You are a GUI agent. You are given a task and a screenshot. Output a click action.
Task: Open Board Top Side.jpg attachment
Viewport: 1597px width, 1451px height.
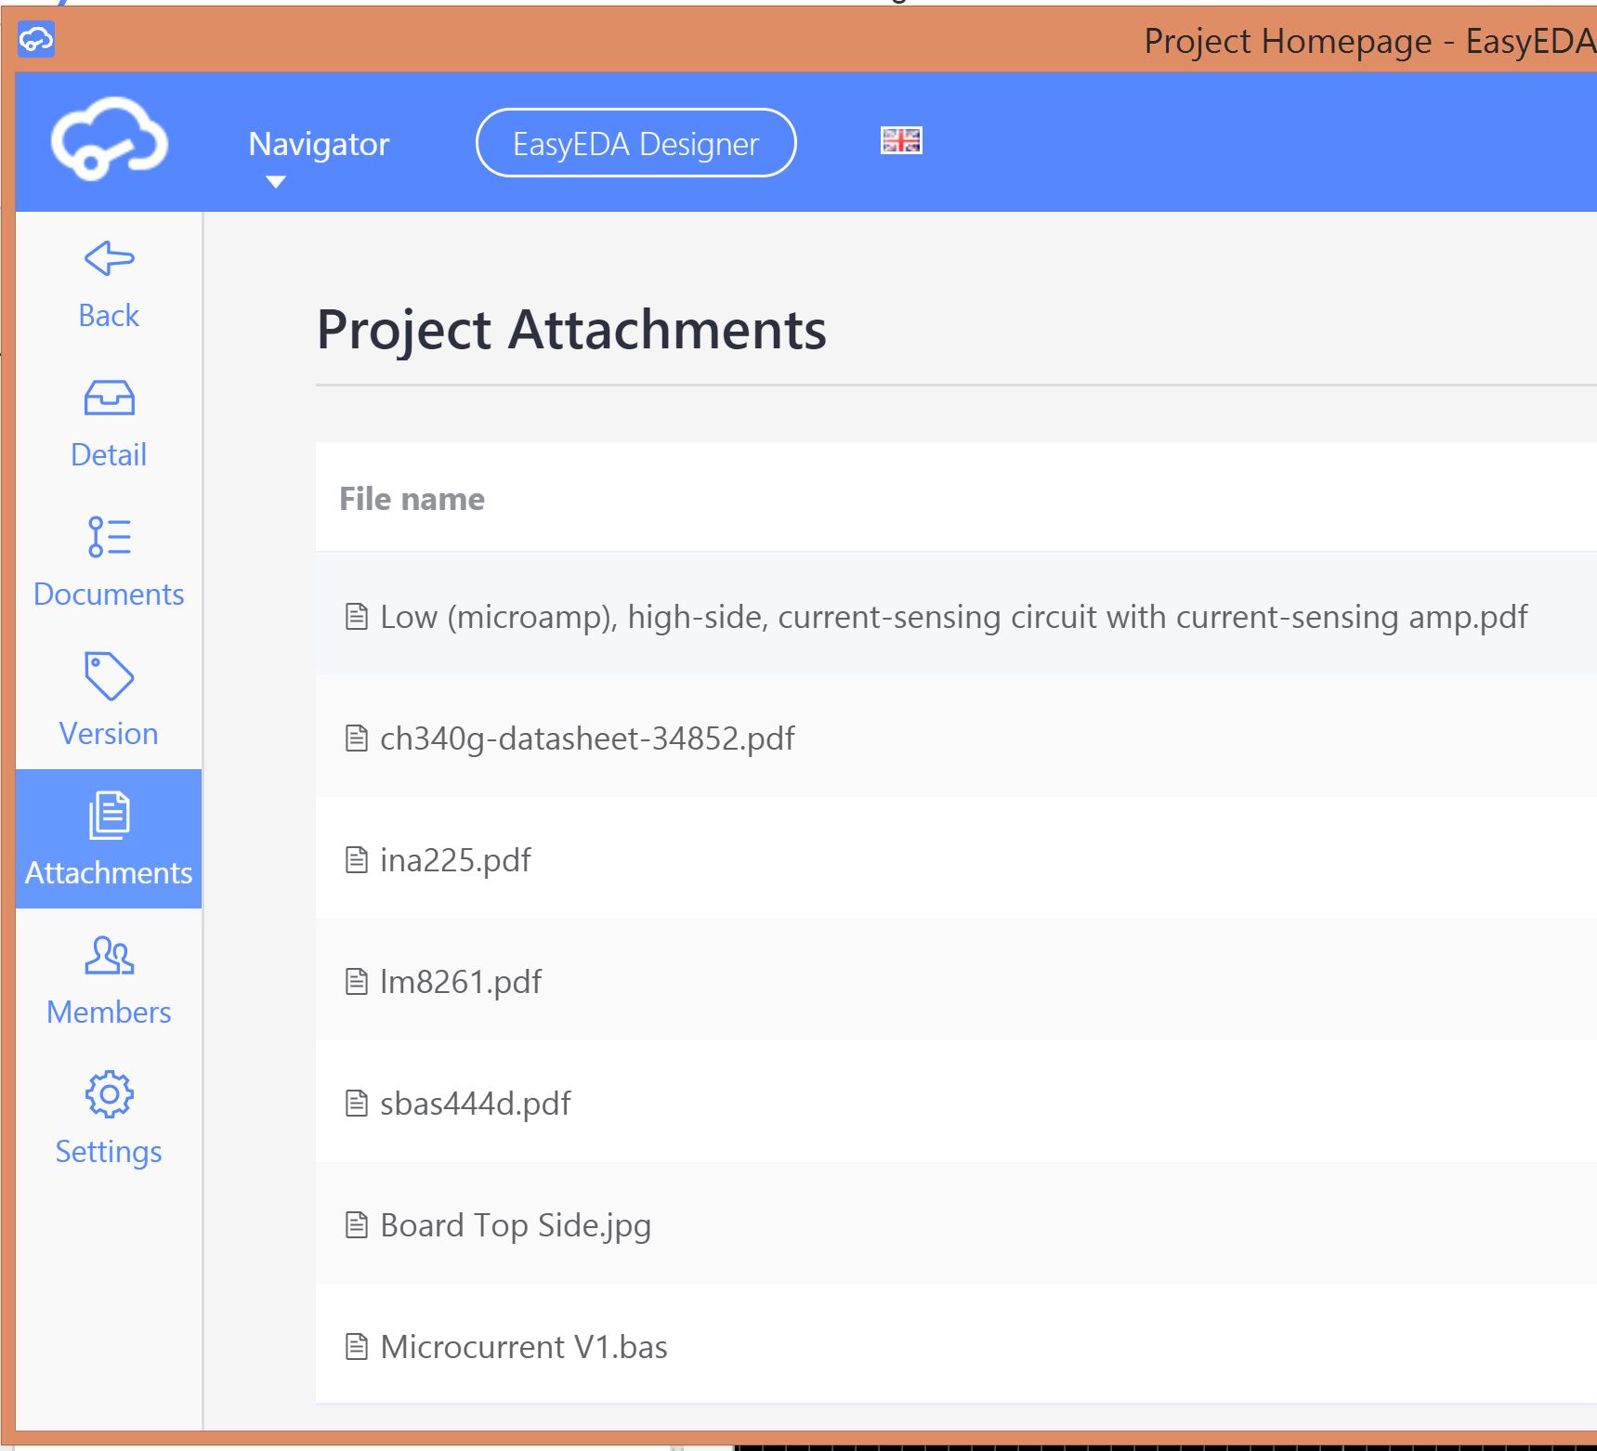pyautogui.click(x=516, y=1225)
